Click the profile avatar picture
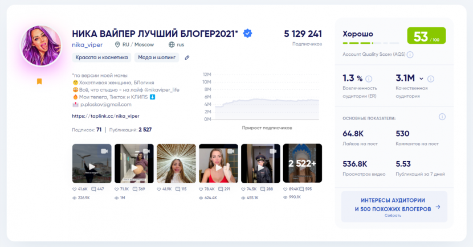The height and width of the screenshot is (247, 473). tap(40, 46)
